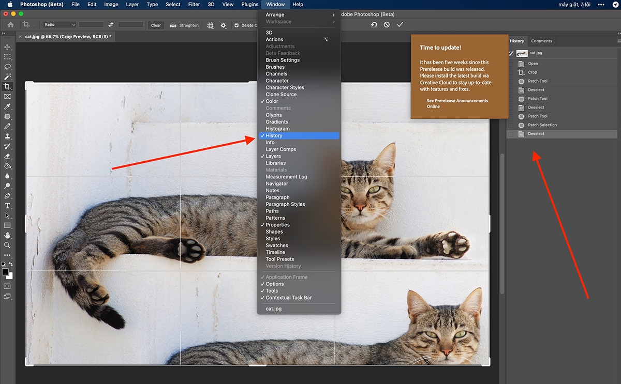Select the Rectangular Marquee tool
This screenshot has width=621, height=384.
pyautogui.click(x=7, y=57)
